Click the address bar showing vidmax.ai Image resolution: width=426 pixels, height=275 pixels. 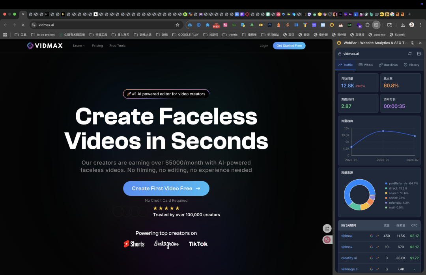[x=106, y=25]
